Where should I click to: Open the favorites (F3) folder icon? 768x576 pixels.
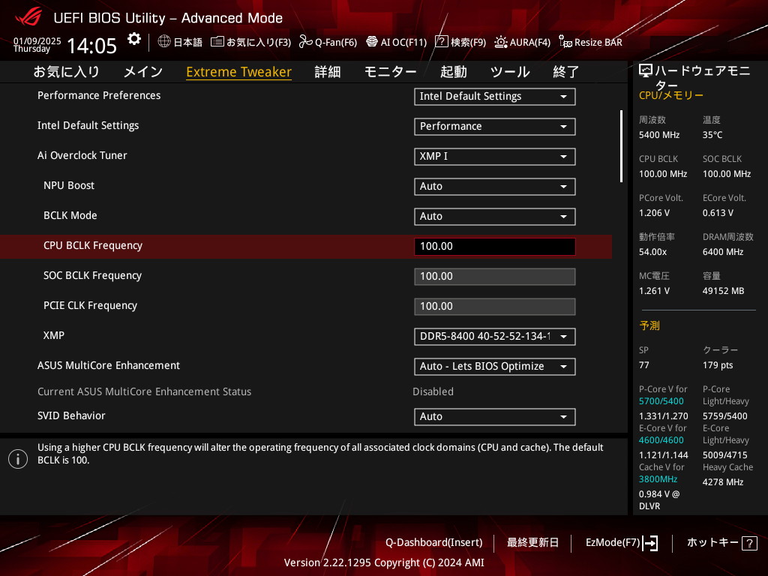coord(217,42)
